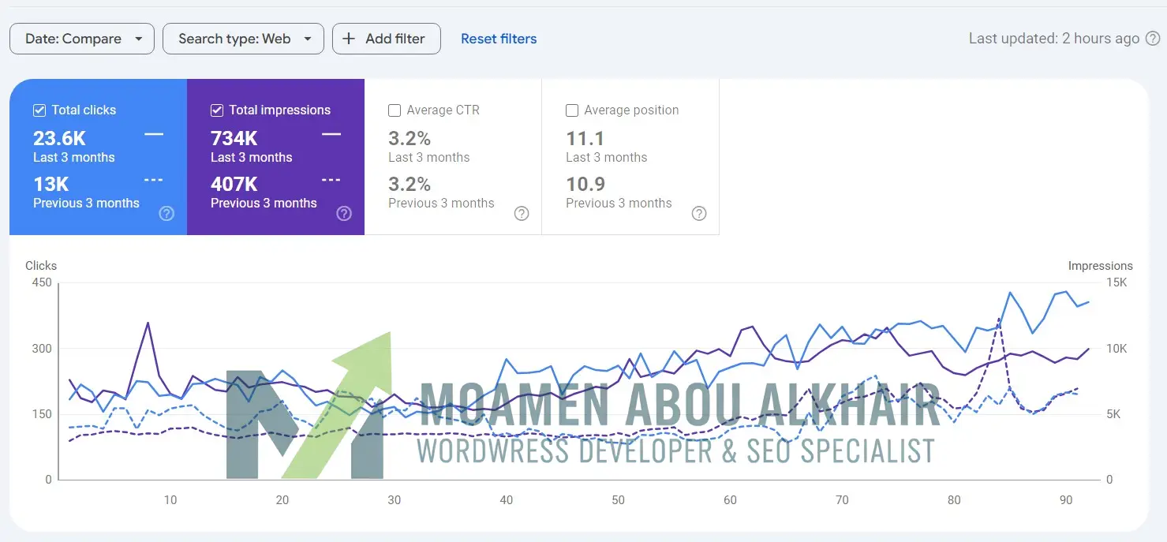Click the dashed impressions spike near day 84

[x=1000, y=320]
